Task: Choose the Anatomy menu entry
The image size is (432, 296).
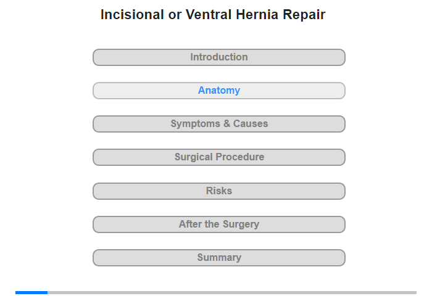Action: point(219,91)
